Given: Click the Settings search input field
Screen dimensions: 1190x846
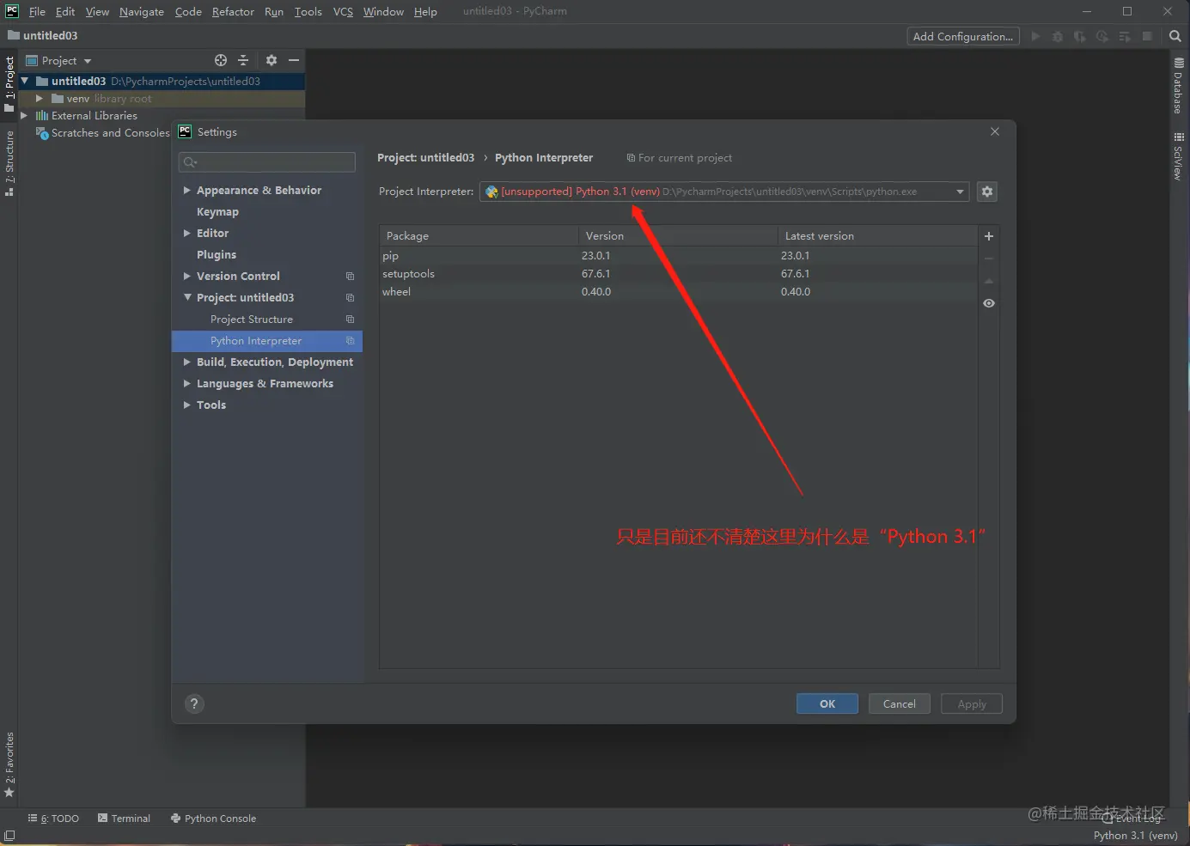Looking at the screenshot, I should 267,161.
